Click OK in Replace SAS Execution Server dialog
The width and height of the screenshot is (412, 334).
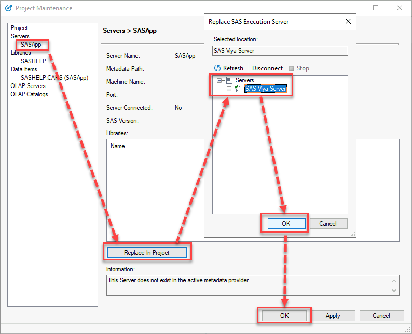[x=286, y=224]
